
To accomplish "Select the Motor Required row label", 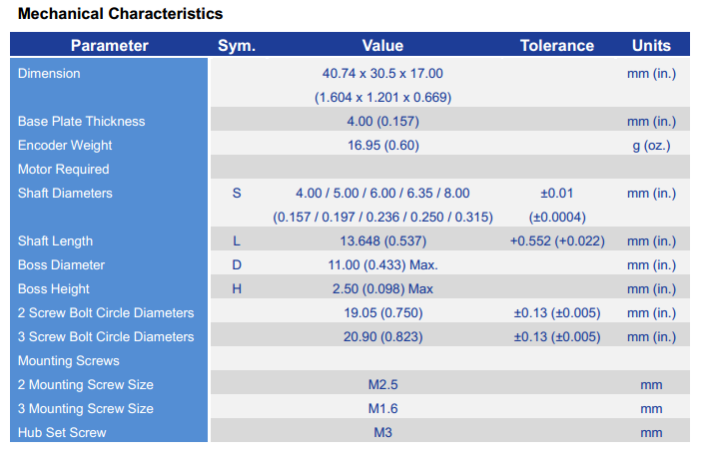I will point(63,170).
